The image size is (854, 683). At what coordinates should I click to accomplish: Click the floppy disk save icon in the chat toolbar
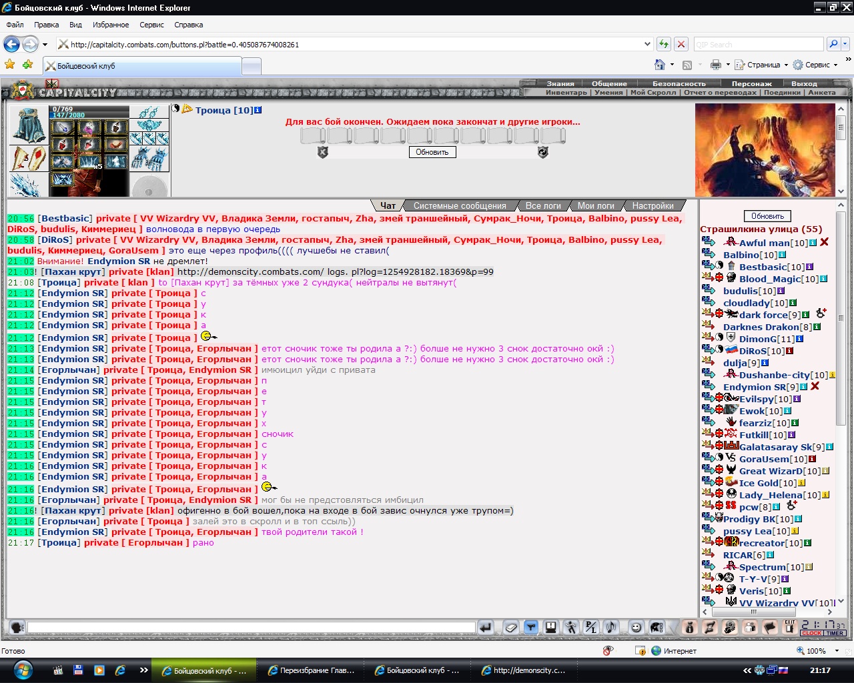point(551,627)
